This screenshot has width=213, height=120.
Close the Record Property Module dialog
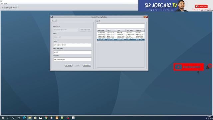click(x=147, y=17)
